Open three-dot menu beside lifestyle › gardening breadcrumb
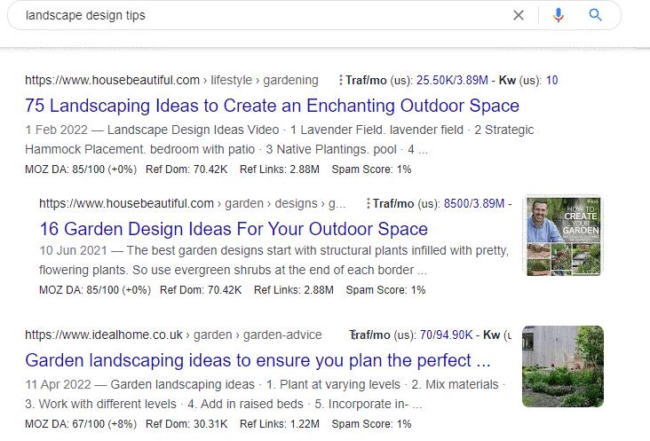650x441 pixels. pos(341,80)
